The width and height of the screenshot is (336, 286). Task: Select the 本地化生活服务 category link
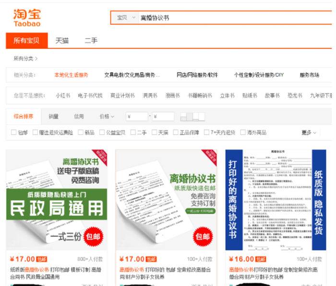point(71,75)
